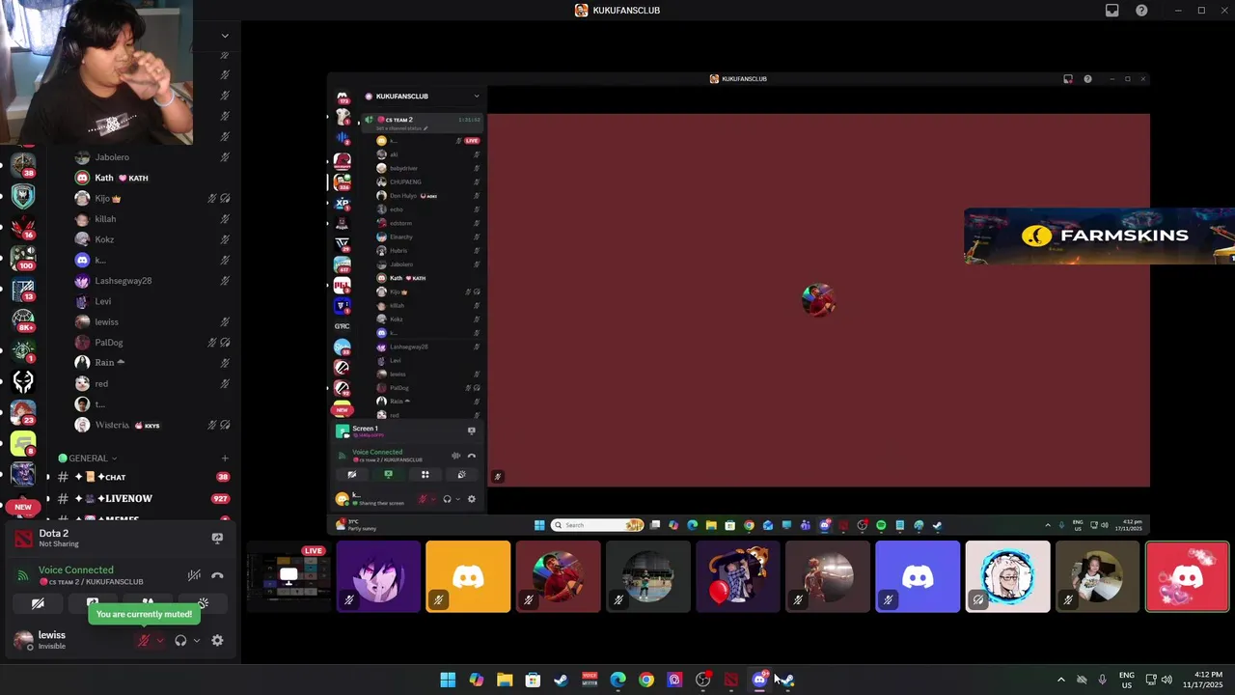Open File Explorer from the taskbar

pyautogui.click(x=505, y=680)
